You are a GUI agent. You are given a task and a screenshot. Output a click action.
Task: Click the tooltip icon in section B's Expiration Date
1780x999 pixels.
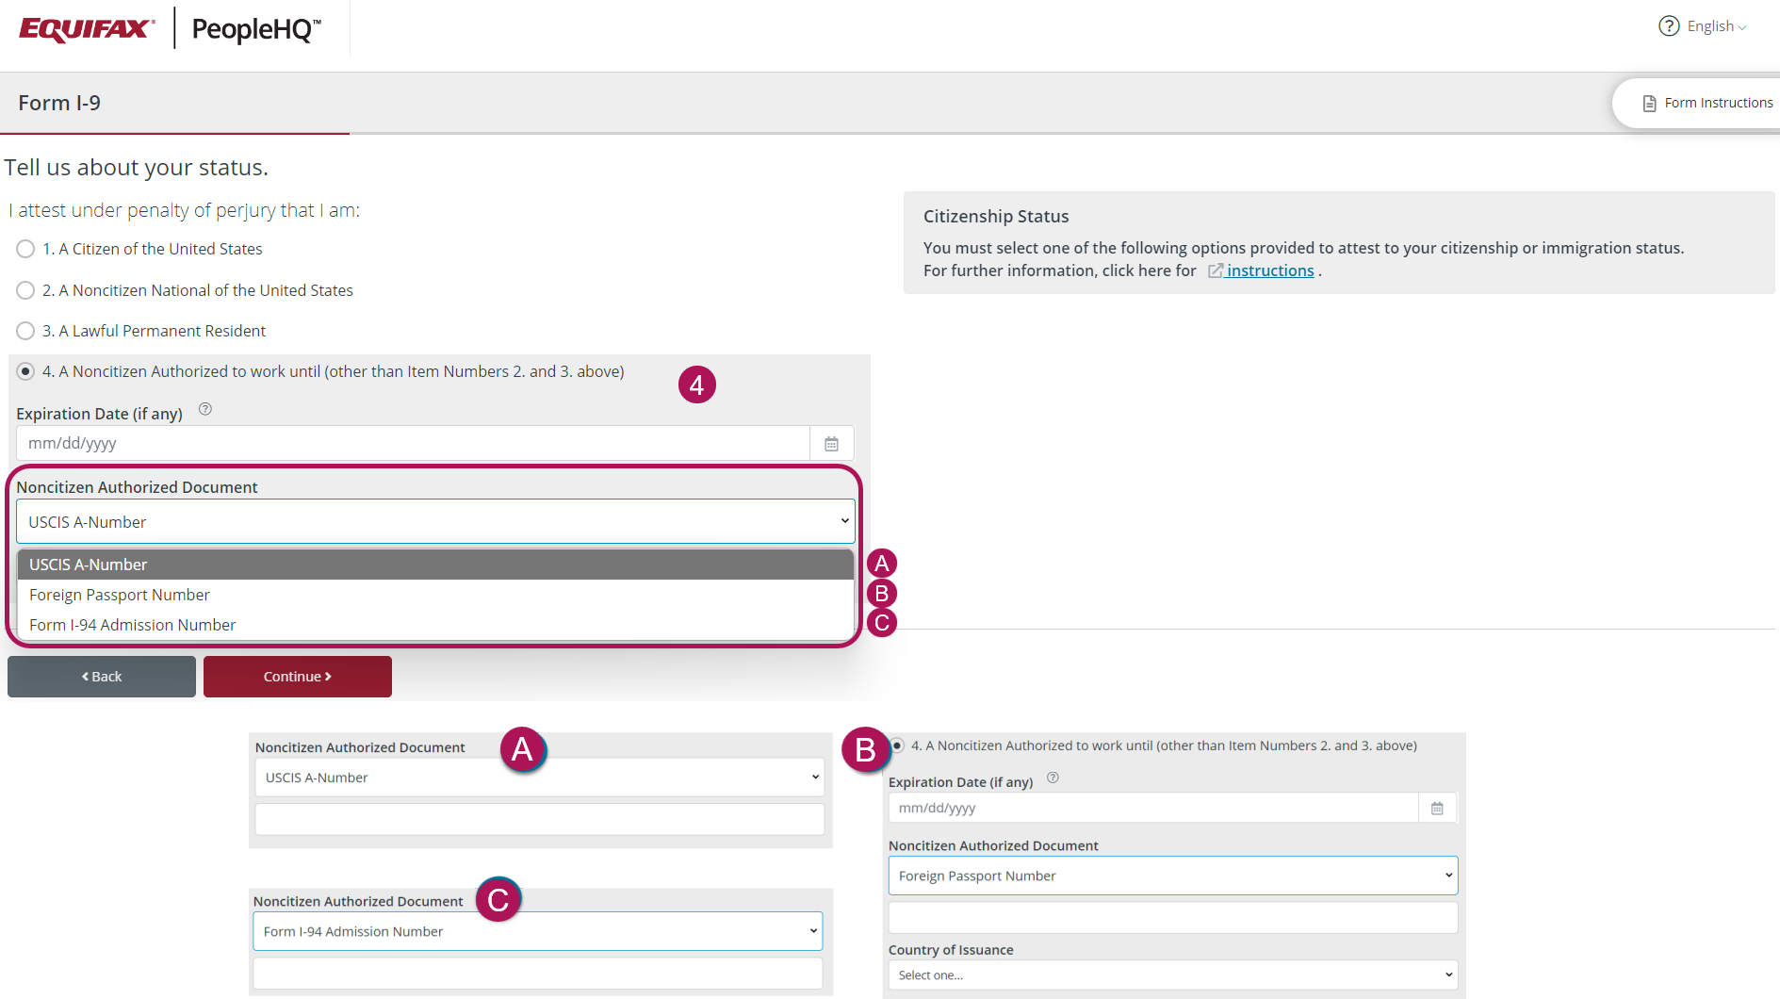click(1053, 778)
